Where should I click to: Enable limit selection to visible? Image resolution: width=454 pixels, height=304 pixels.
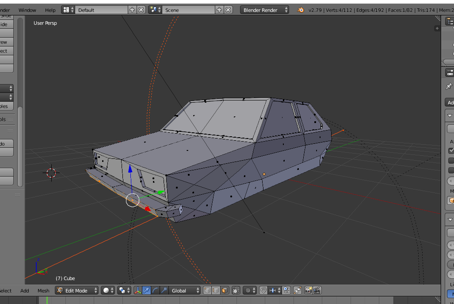coord(236,290)
